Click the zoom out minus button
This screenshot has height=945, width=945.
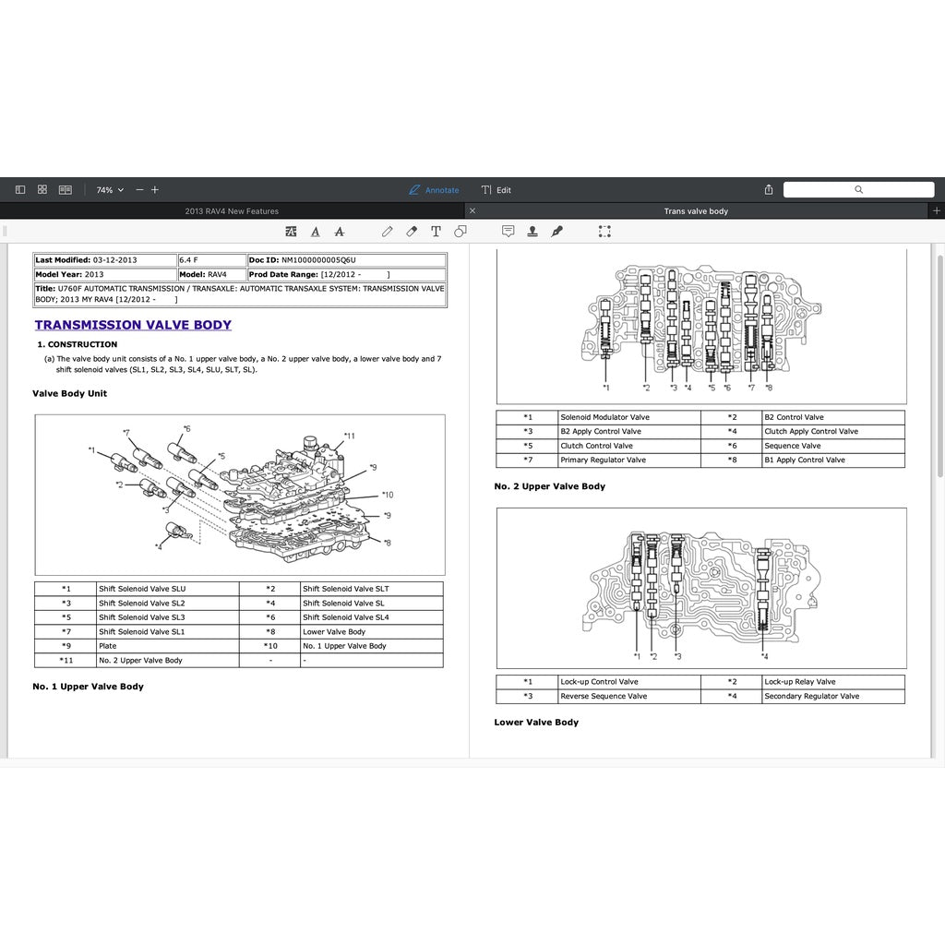(139, 190)
